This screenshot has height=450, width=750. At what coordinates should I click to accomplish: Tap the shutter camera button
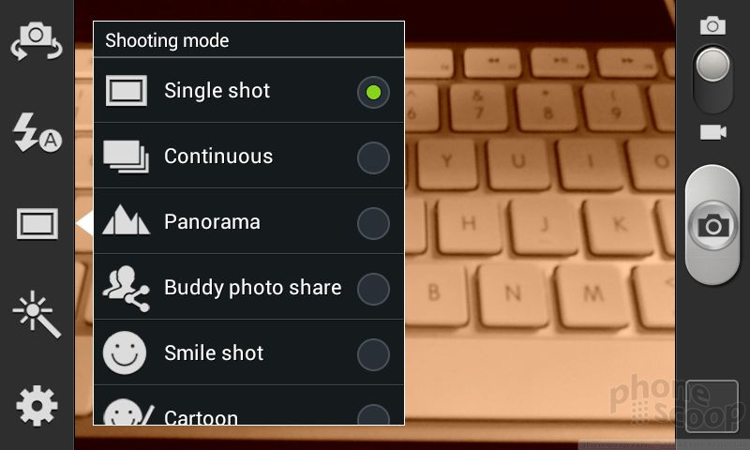tap(712, 225)
